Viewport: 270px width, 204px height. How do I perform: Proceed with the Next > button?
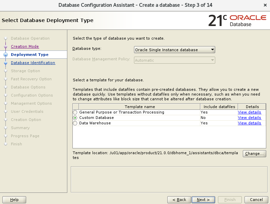pos(203,200)
